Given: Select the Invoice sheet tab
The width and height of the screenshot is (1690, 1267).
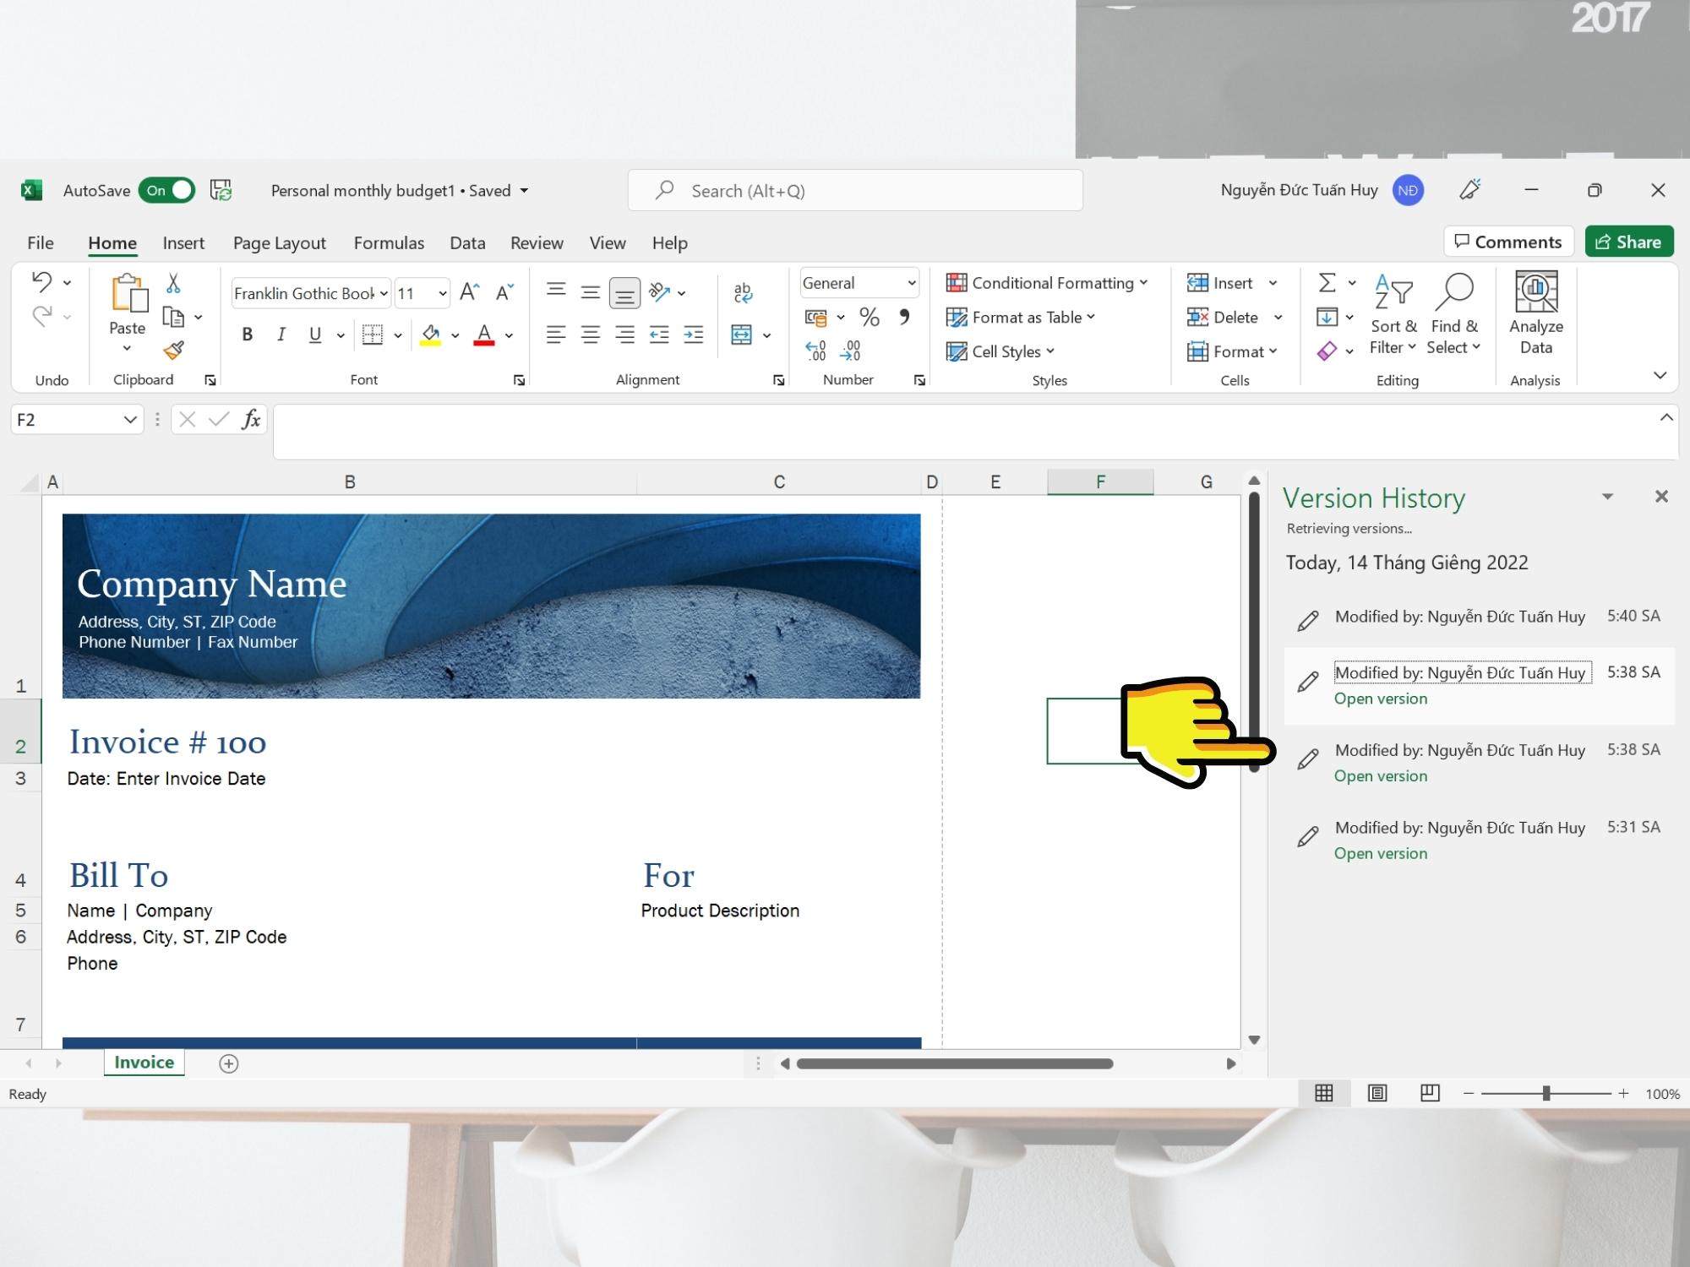Looking at the screenshot, I should pos(144,1063).
